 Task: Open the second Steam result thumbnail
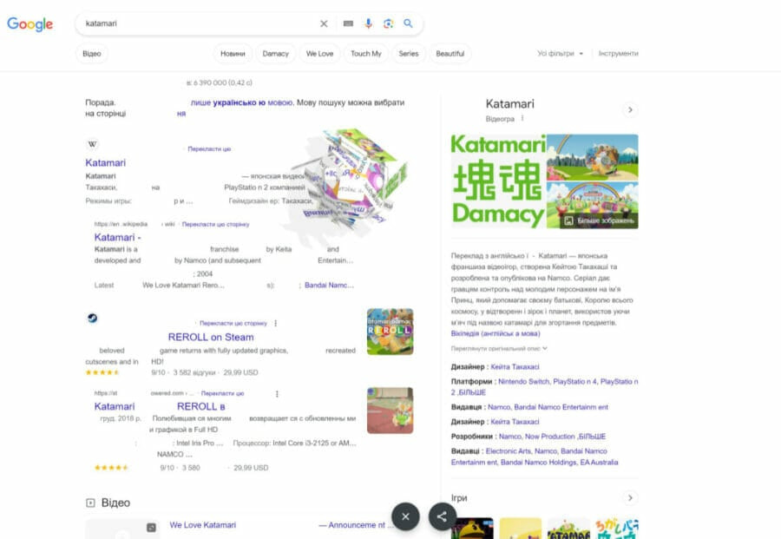[x=390, y=411]
